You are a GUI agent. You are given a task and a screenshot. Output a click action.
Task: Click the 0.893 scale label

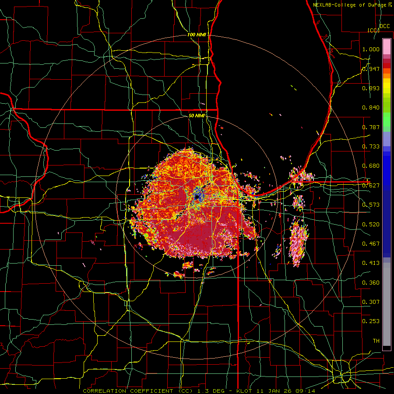point(371,88)
